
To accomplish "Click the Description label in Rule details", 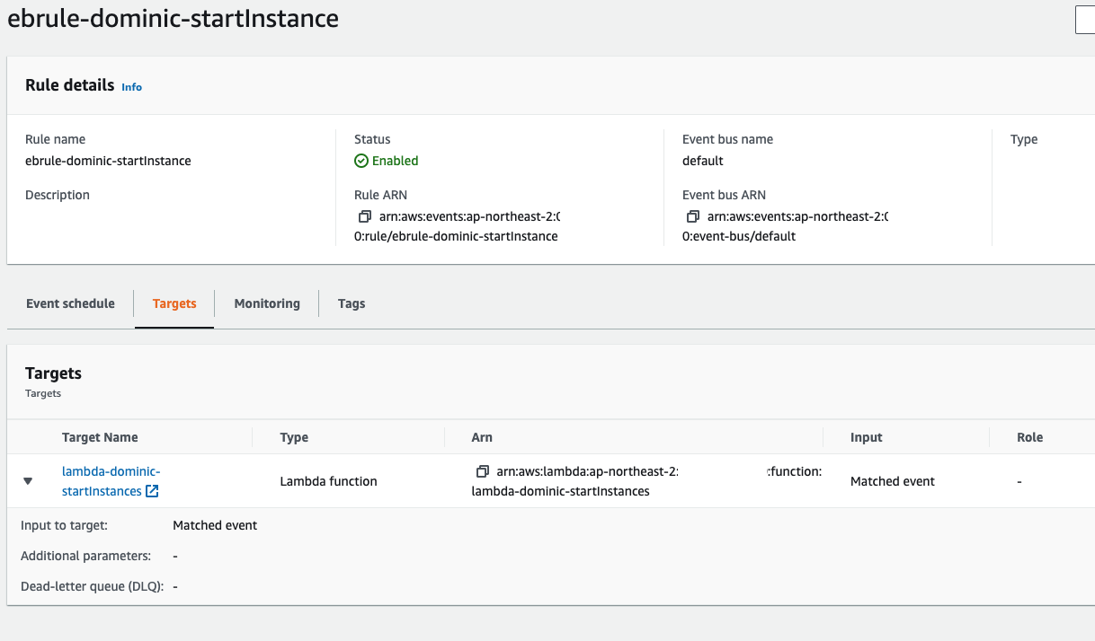I will [x=58, y=195].
